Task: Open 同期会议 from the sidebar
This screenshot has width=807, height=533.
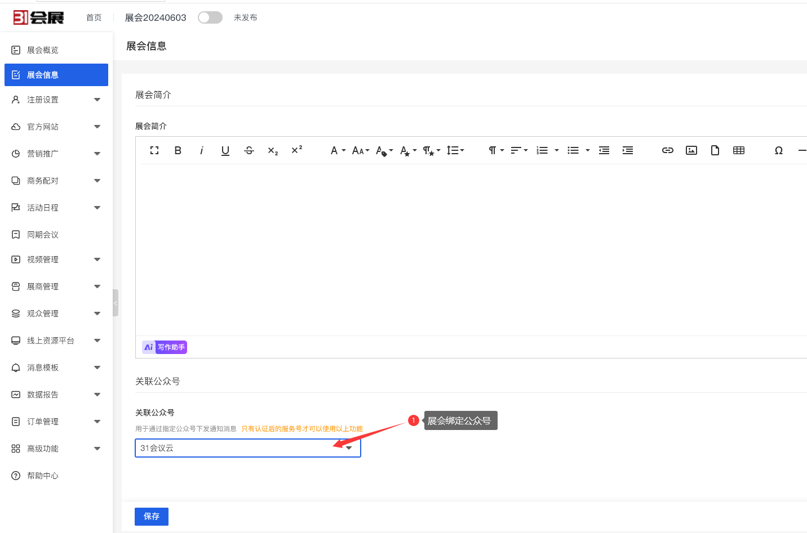Action: (43, 235)
